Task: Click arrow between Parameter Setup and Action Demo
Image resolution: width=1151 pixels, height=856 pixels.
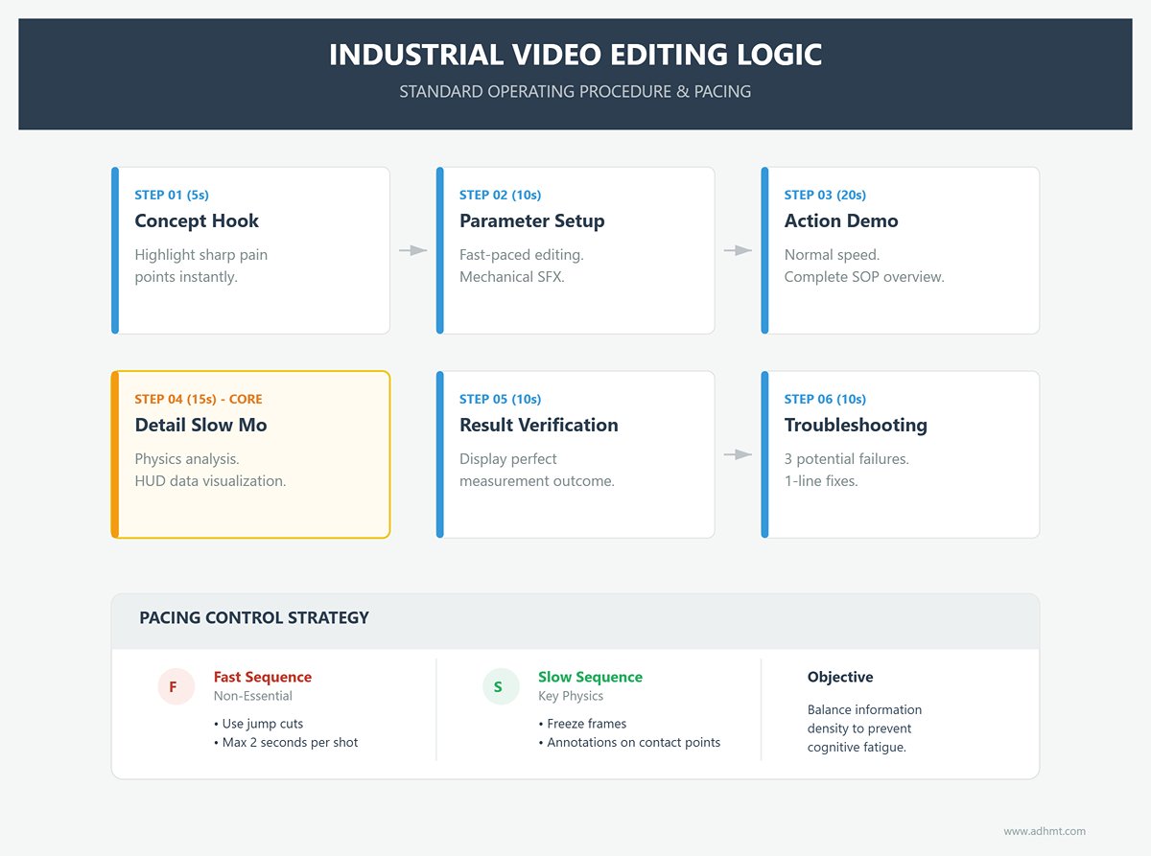Action: (x=738, y=250)
